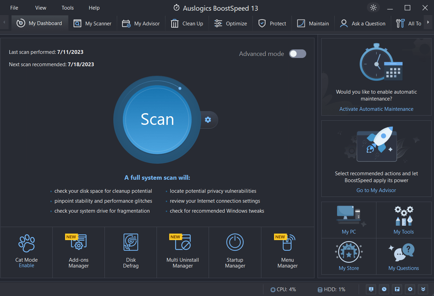Open the Disk Defrag tool

pos(131,251)
